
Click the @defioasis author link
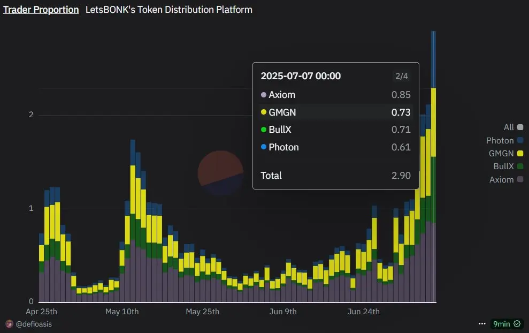point(34,324)
